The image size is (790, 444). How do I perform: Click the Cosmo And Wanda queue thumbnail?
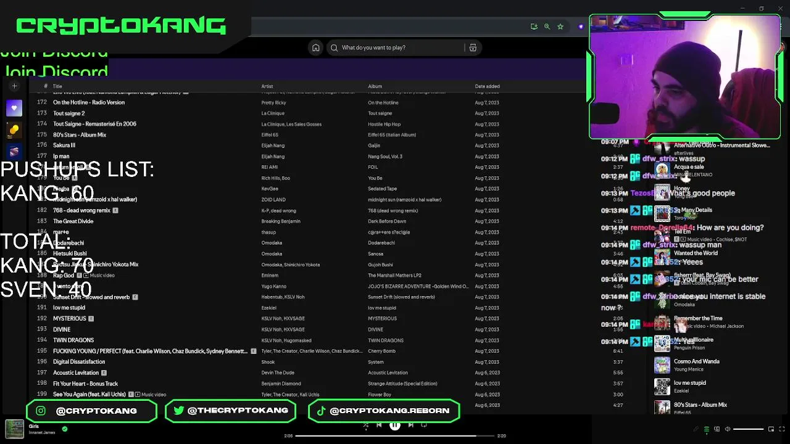(x=662, y=365)
